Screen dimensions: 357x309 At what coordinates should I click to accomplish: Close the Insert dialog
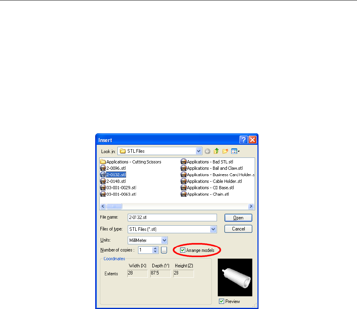tap(252, 140)
